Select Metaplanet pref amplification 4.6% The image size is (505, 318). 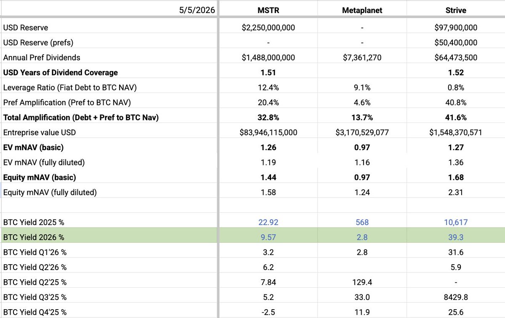click(x=362, y=102)
